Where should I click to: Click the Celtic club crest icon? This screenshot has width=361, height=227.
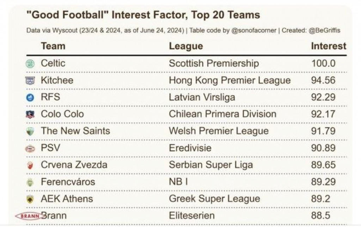click(30, 64)
